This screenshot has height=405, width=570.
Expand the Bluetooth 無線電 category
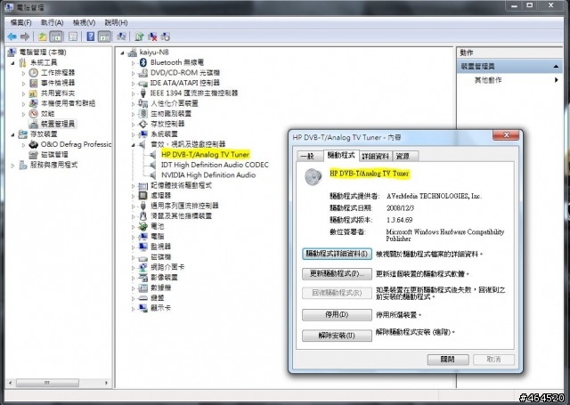point(134,63)
